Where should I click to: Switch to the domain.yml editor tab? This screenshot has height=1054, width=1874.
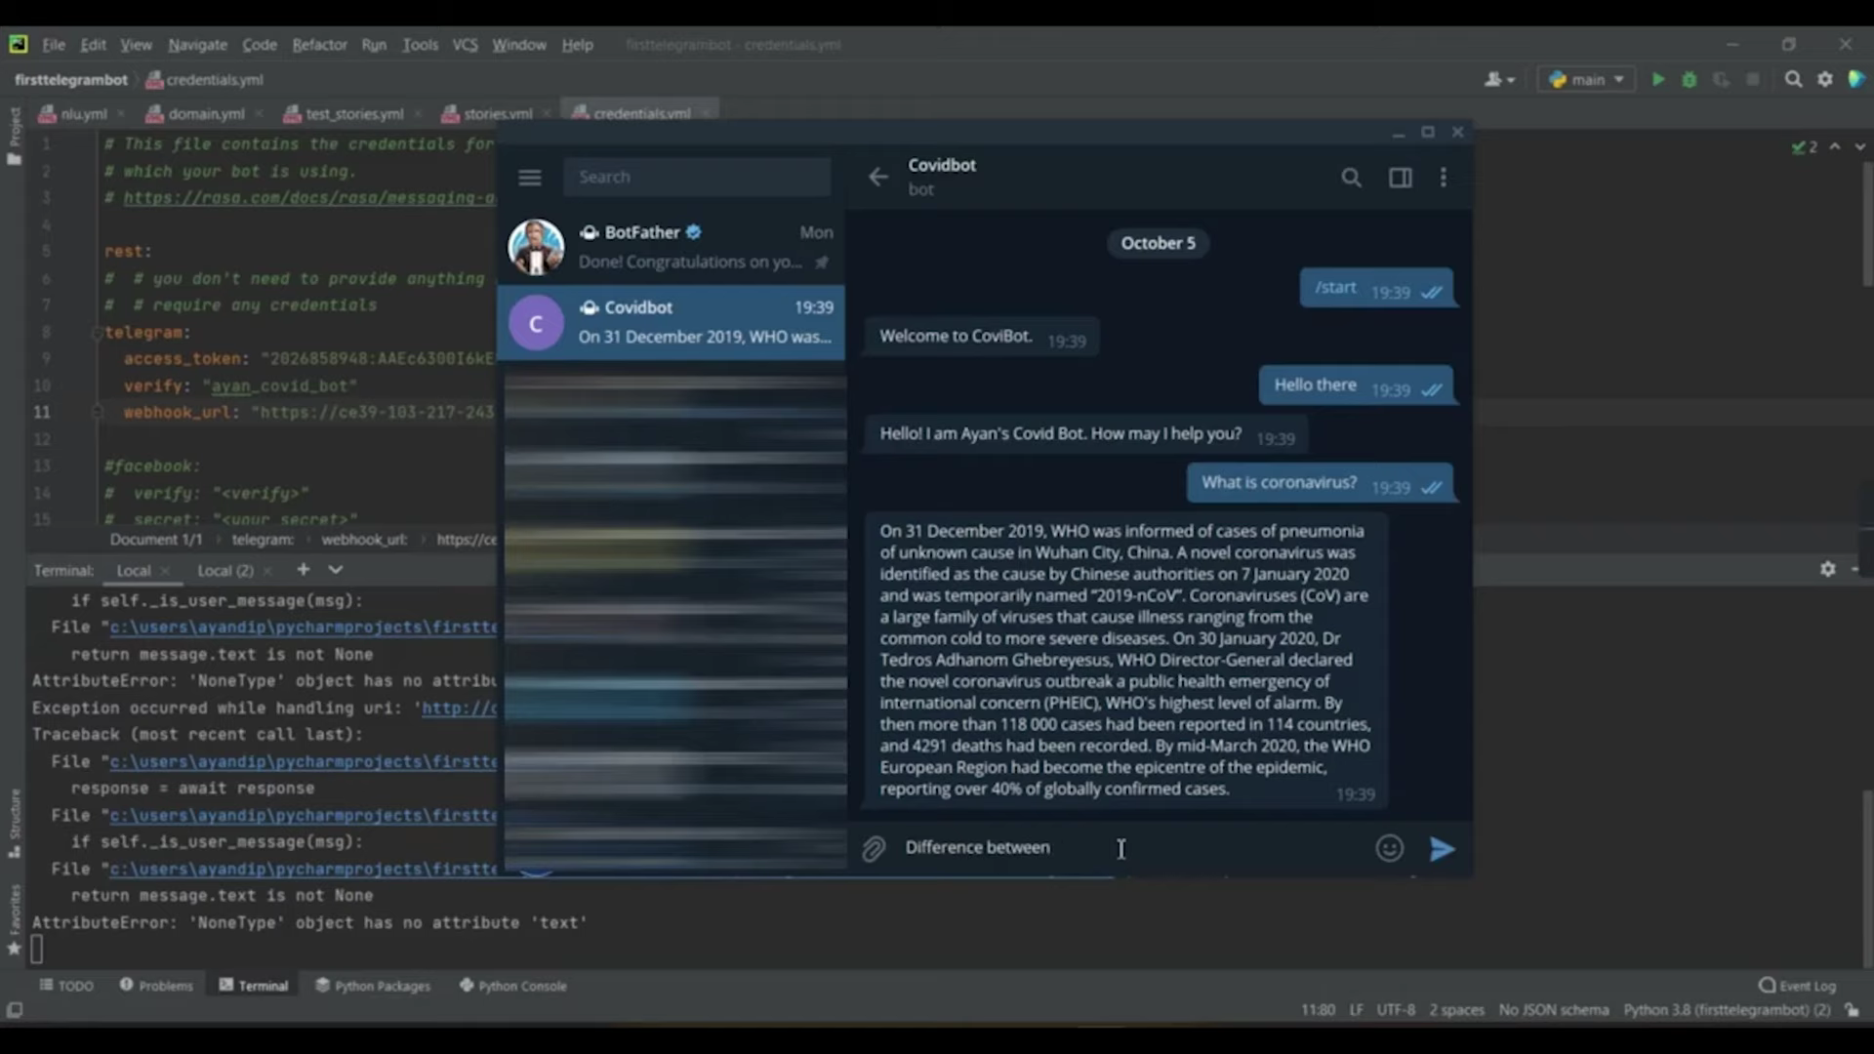tap(206, 114)
